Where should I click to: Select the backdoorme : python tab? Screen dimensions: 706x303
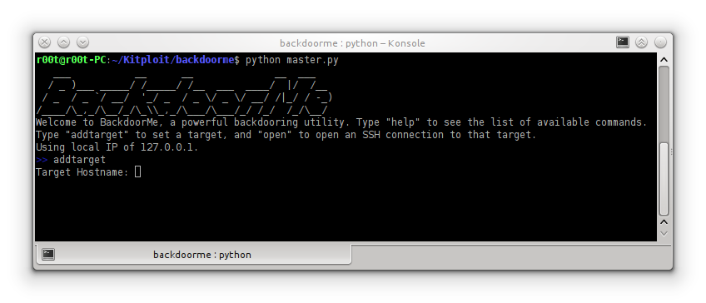click(x=194, y=255)
